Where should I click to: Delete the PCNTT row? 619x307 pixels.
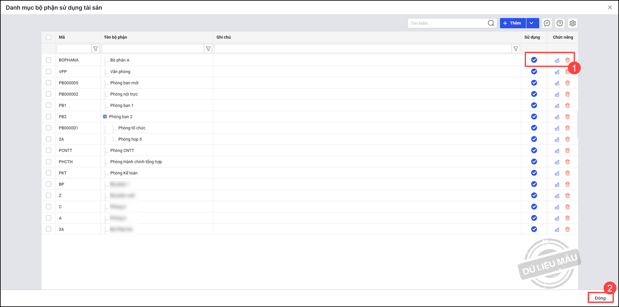tap(568, 151)
